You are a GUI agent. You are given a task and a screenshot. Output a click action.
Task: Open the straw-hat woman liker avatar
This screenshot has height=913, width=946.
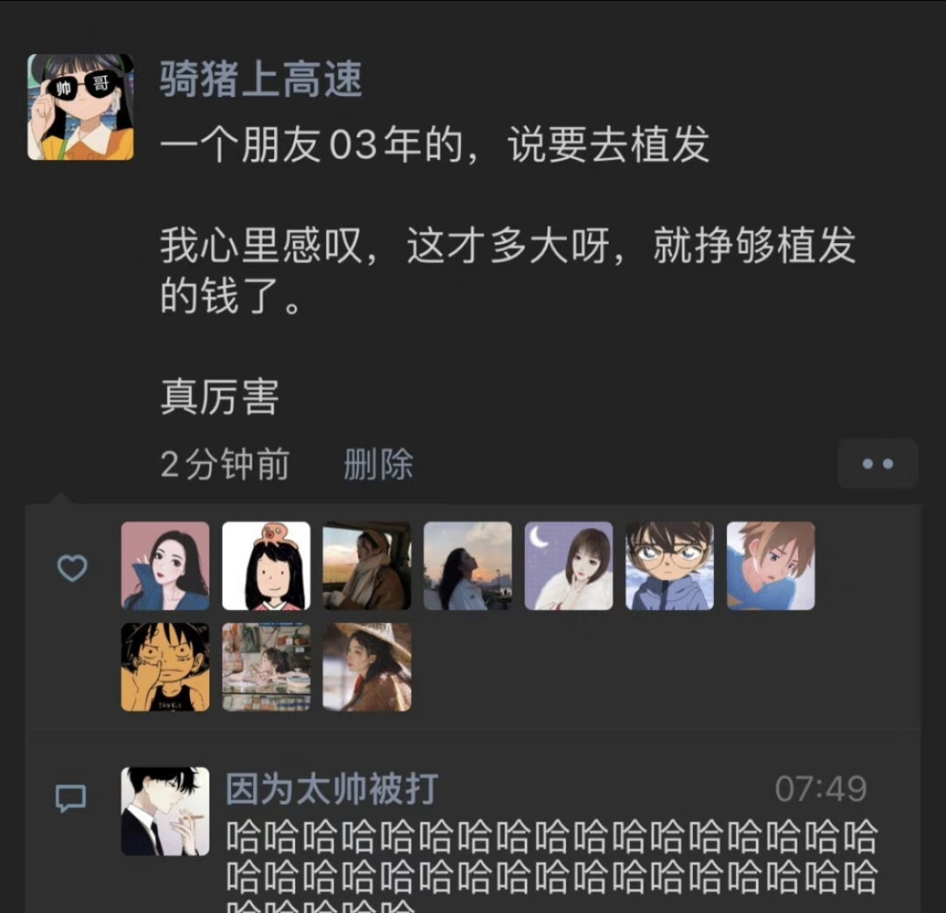point(367,667)
